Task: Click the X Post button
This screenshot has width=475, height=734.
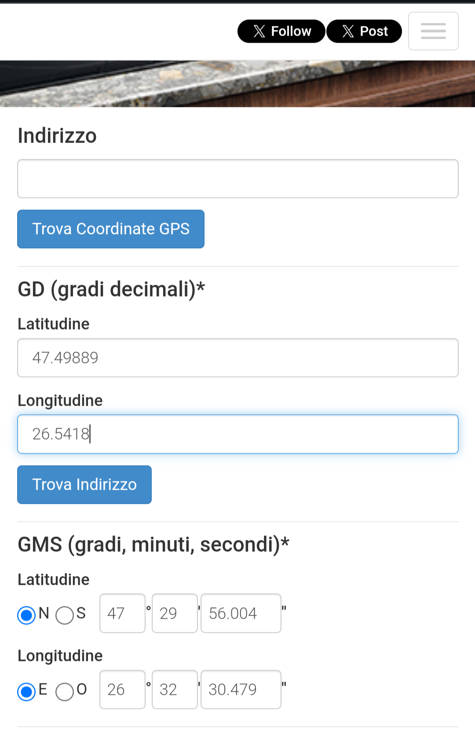Action: point(364,31)
